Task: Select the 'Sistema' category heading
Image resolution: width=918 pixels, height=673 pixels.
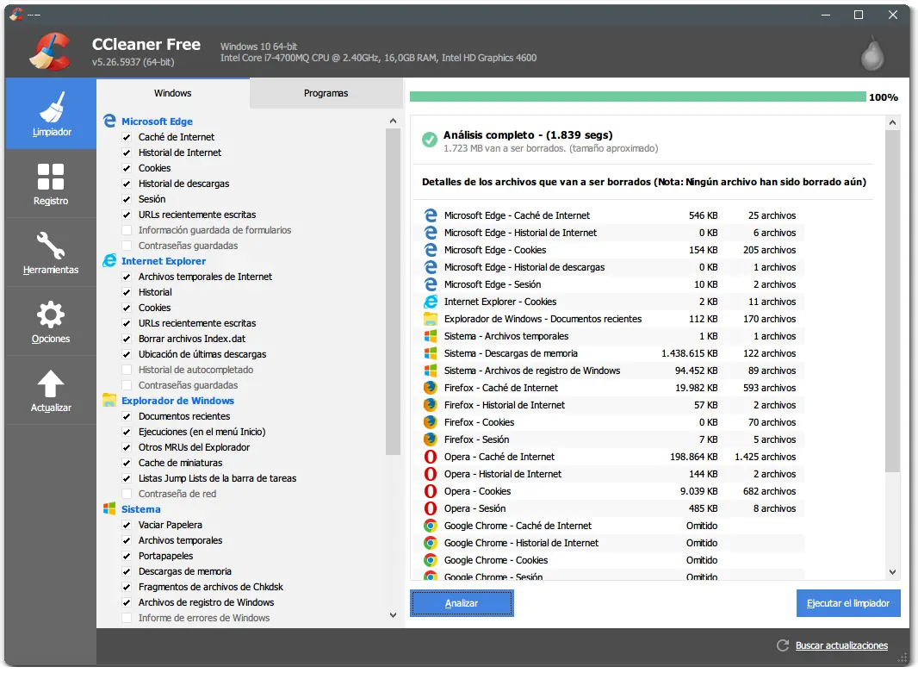Action: pos(140,509)
